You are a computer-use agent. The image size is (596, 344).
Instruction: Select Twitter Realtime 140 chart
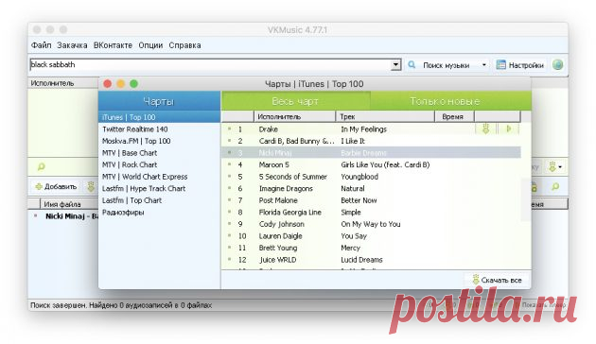[x=159, y=129]
